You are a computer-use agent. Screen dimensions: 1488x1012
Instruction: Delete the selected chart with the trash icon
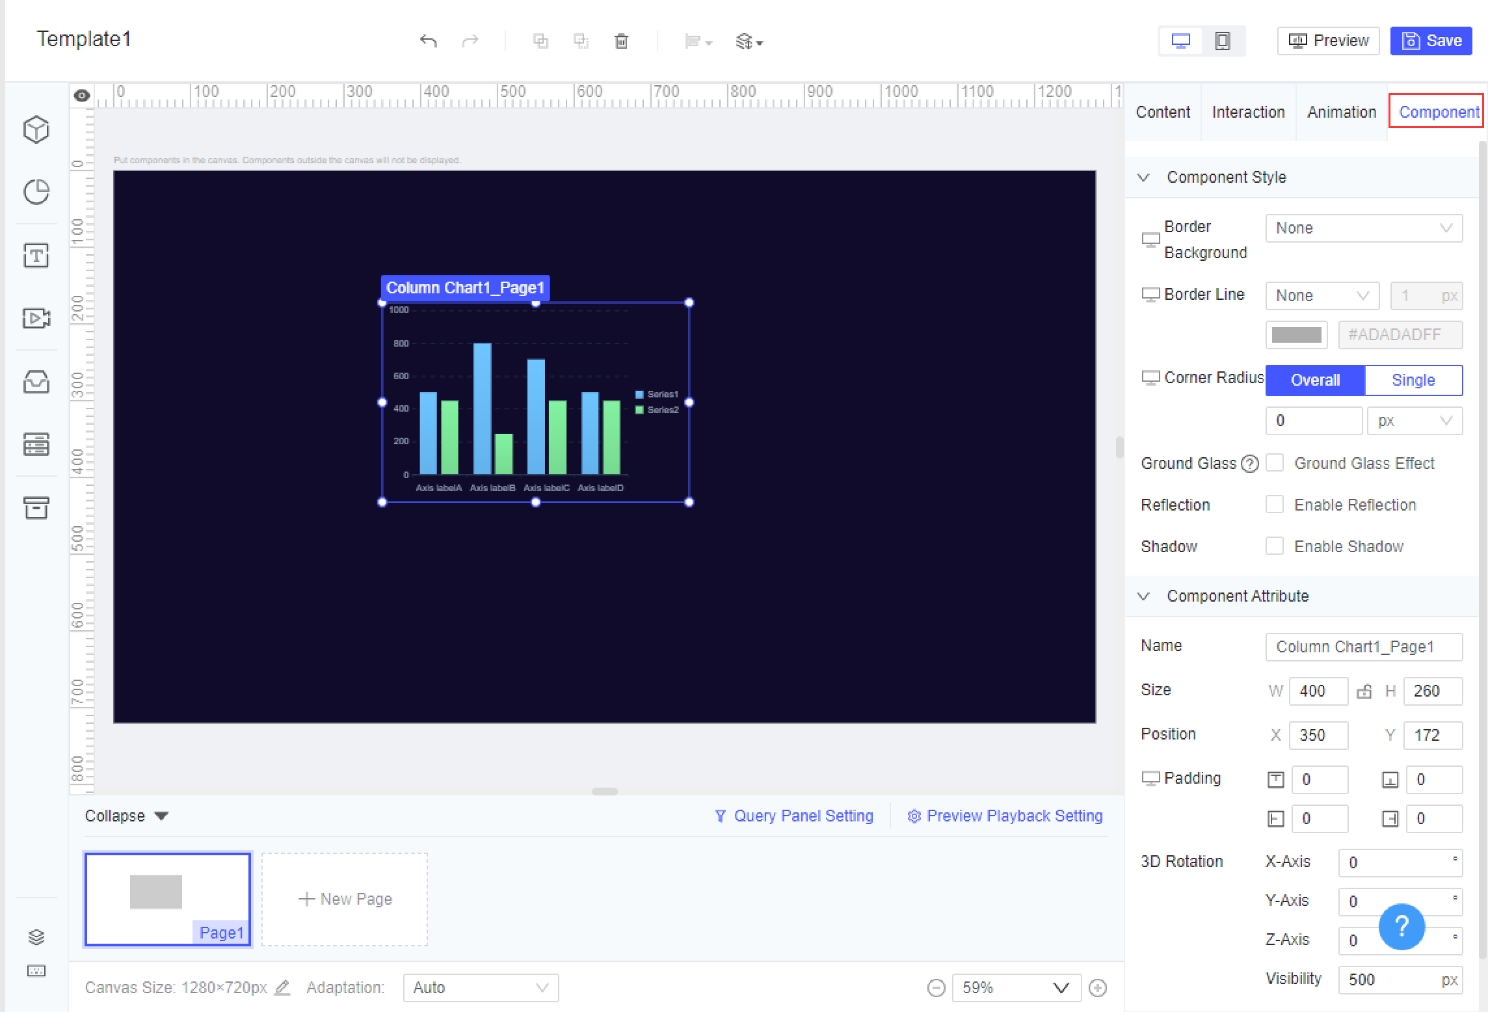click(x=621, y=40)
